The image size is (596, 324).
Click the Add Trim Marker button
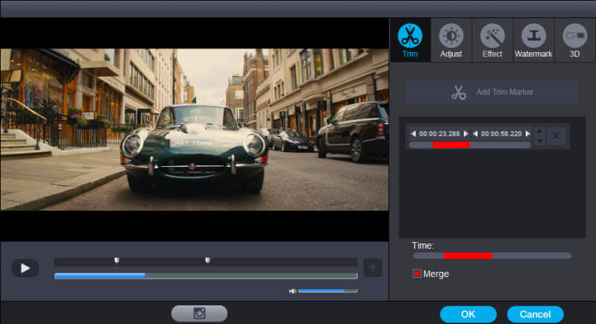click(x=492, y=92)
